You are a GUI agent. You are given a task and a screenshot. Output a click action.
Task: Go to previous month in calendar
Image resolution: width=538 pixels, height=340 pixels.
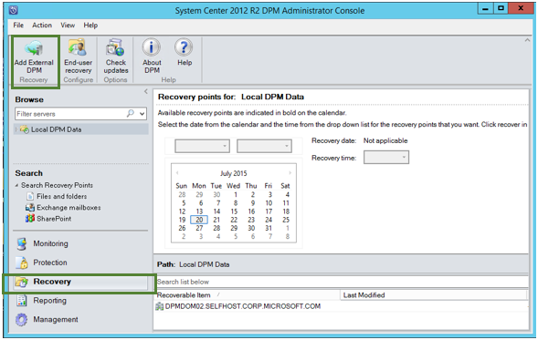tap(177, 173)
